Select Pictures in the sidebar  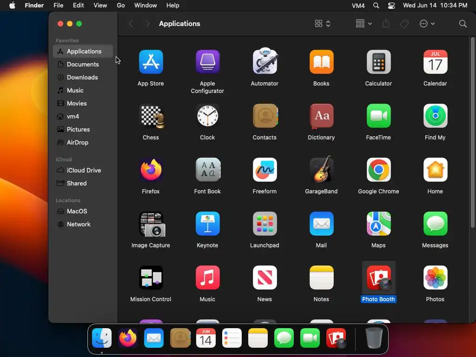(x=83, y=130)
